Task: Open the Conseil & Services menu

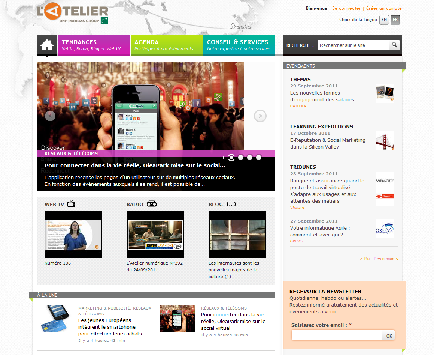Action: (239, 45)
